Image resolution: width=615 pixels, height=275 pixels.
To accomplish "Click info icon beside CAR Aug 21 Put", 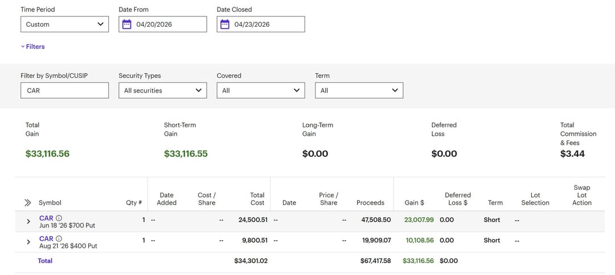I will coord(59,239).
